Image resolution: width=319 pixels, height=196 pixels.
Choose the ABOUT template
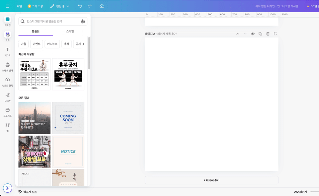(34, 178)
